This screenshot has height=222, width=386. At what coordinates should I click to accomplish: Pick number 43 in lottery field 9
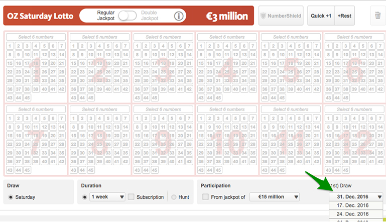tap(138, 170)
